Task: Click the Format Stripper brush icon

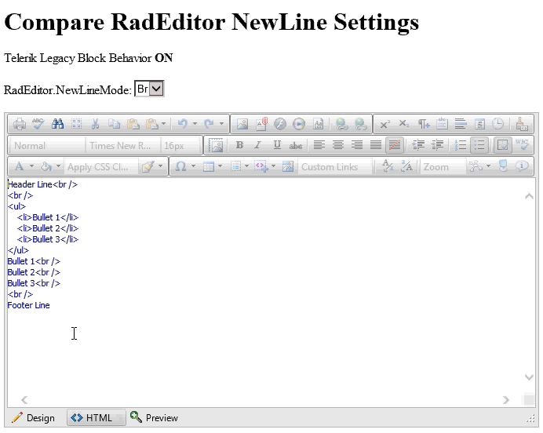Action: (522, 124)
